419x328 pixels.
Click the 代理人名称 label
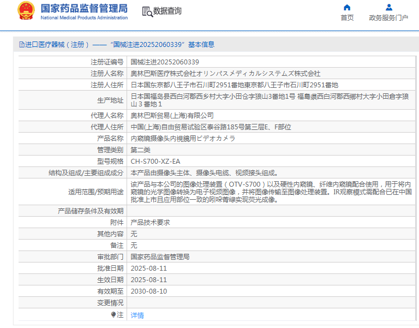(107, 116)
